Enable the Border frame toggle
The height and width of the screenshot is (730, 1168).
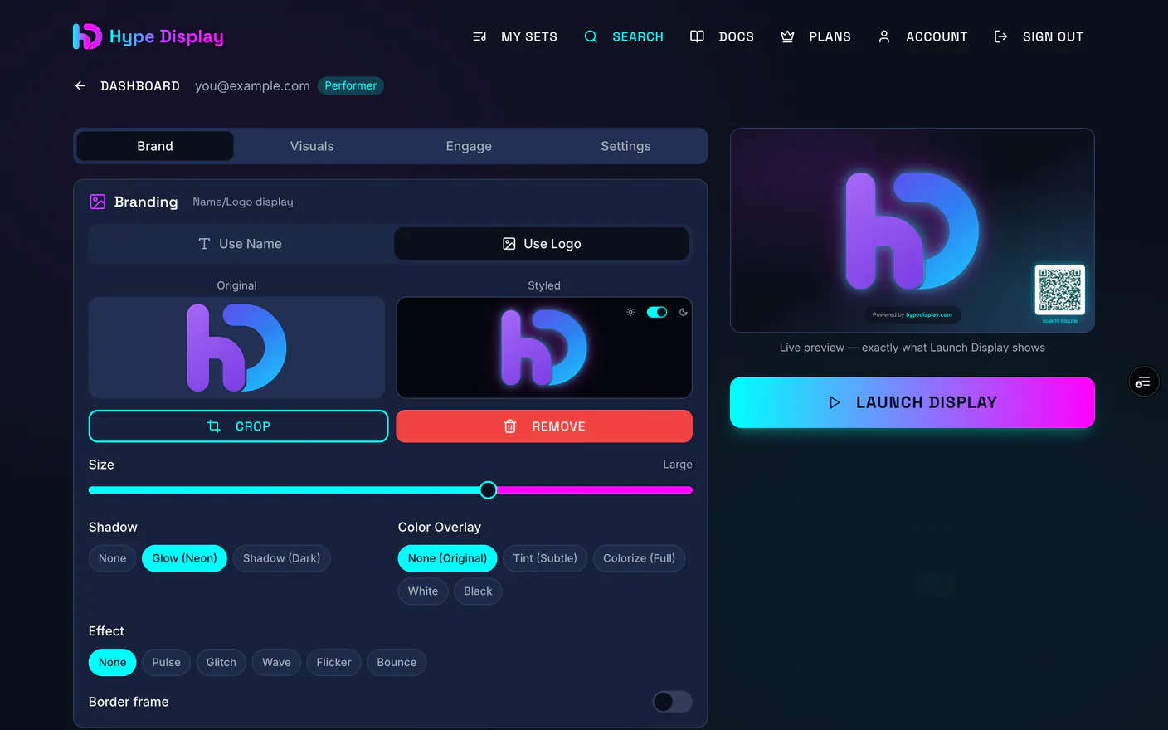(672, 702)
